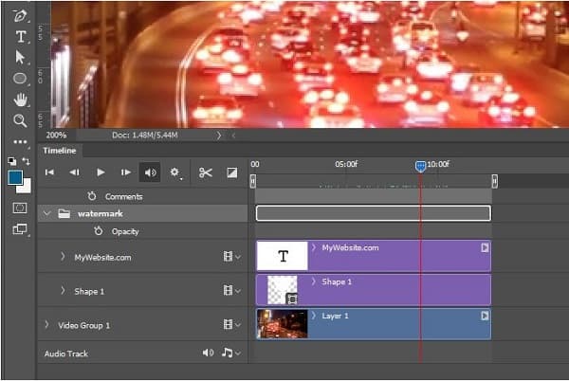
Task: Select the Pen tool
Action: point(20,15)
